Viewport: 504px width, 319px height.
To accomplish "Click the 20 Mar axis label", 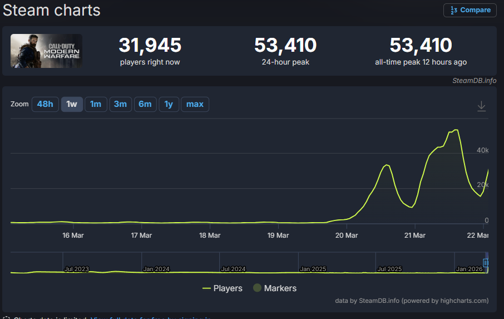I will click(x=347, y=235).
